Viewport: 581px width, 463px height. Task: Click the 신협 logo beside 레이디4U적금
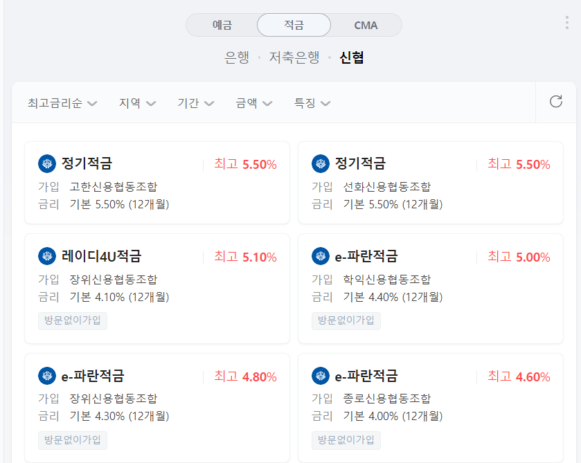point(47,256)
